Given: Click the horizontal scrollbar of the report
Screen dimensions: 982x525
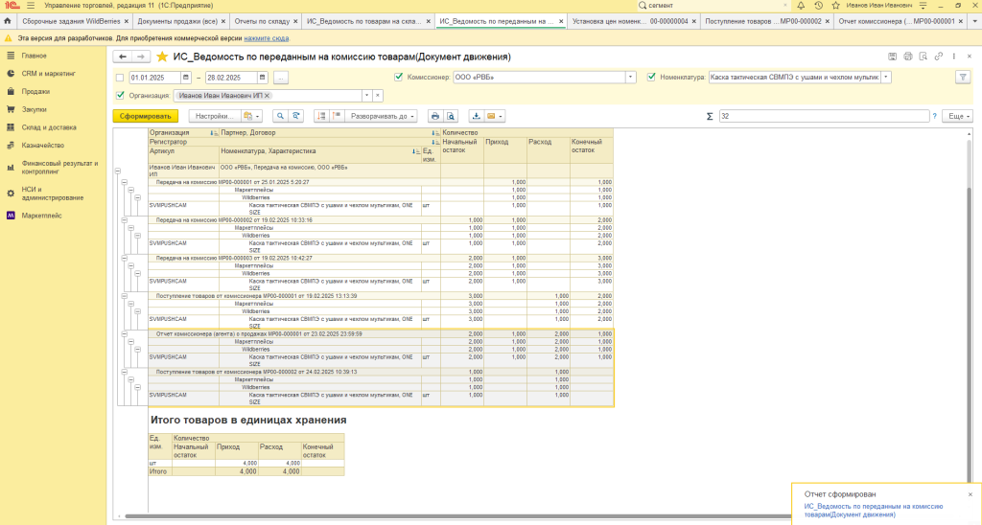Looking at the screenshot, I should (457, 516).
